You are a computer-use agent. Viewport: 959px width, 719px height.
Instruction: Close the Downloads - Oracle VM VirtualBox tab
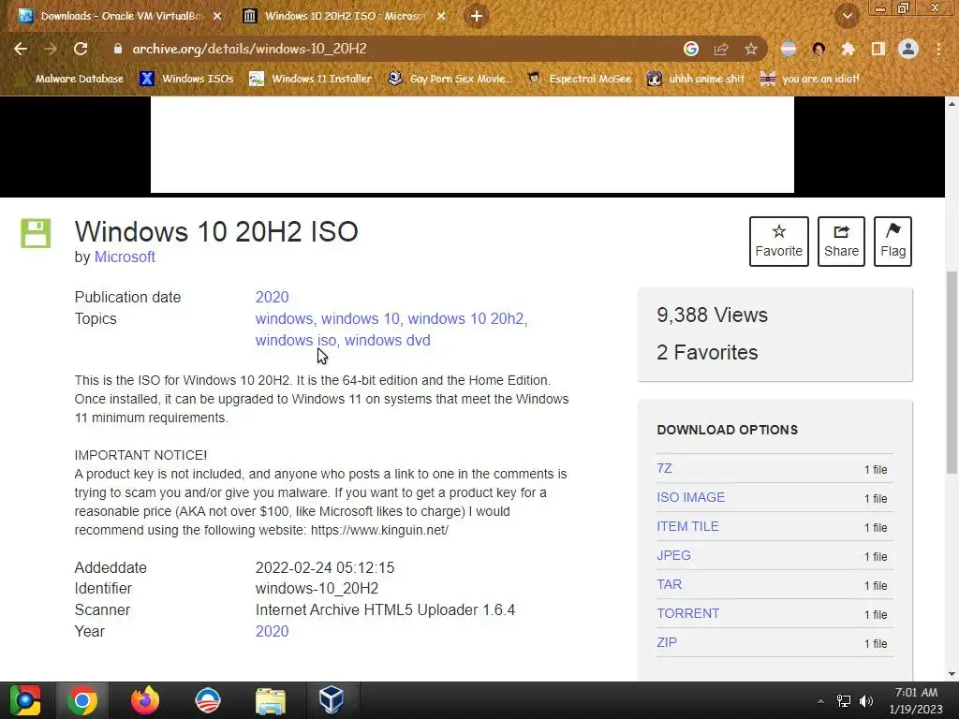[x=217, y=16]
